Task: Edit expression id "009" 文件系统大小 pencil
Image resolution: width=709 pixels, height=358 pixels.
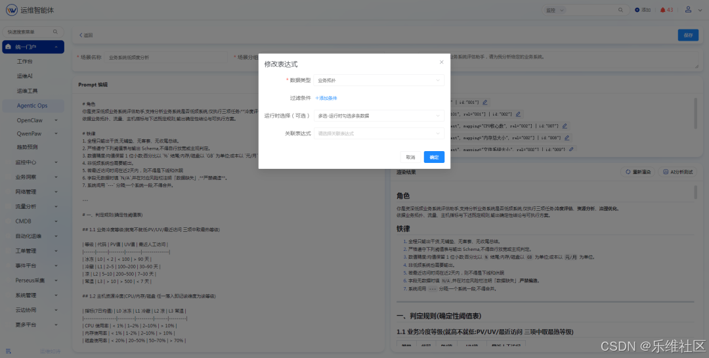Action: [x=572, y=149]
